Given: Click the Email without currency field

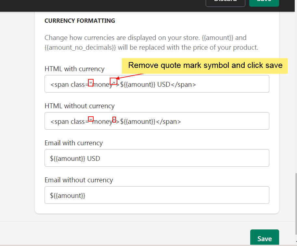Looking at the screenshot, I should point(157,195).
